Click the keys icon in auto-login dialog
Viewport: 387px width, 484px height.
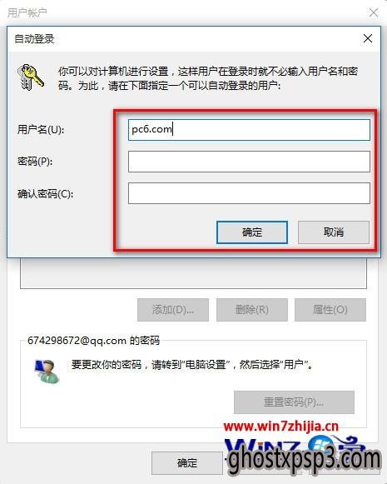(31, 77)
